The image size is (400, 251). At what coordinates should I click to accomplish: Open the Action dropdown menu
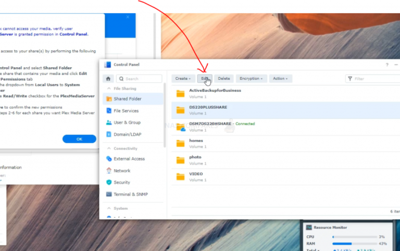tap(280, 79)
